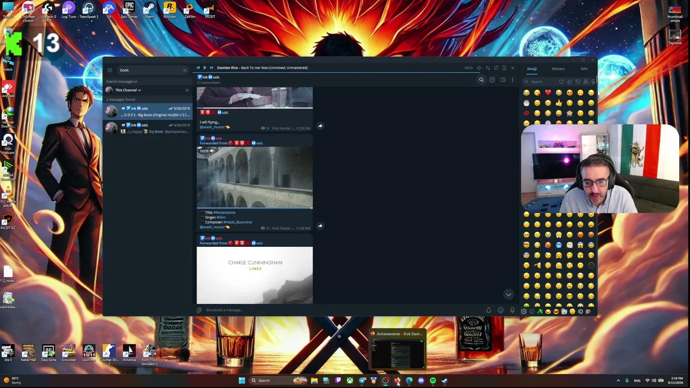Click the Damien Rice track title

click(262, 67)
